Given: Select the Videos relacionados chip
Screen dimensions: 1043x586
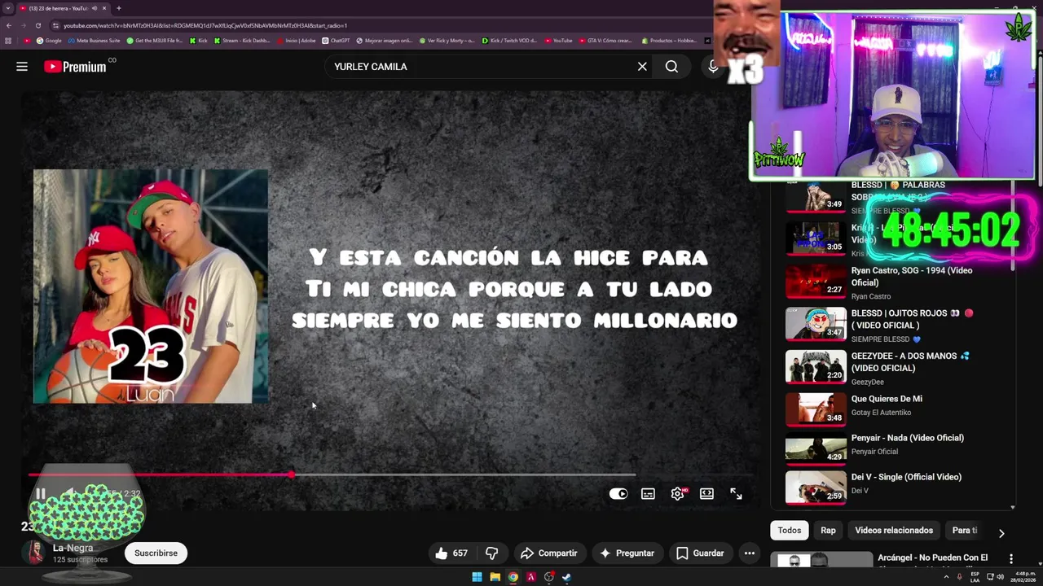Looking at the screenshot, I should [x=894, y=530].
